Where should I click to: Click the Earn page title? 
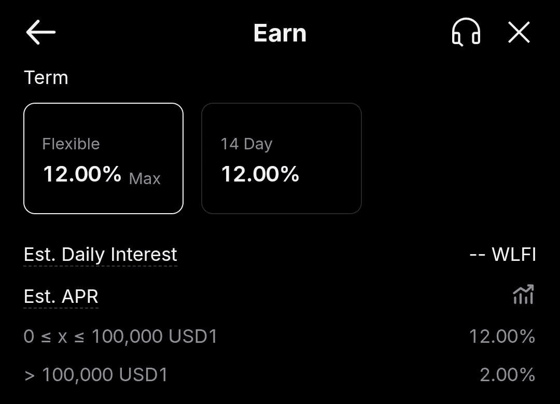(x=280, y=33)
